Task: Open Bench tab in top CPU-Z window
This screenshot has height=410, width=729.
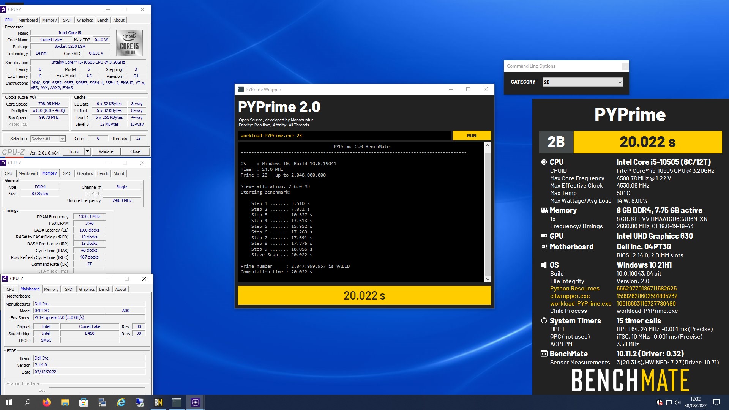Action: point(103,20)
